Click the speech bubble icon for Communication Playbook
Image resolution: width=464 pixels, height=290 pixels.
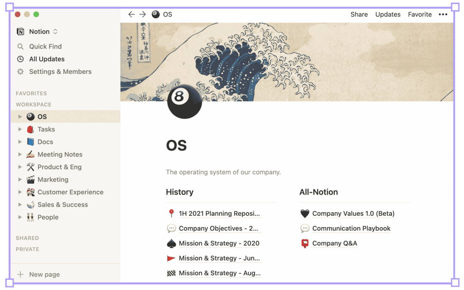[305, 228]
